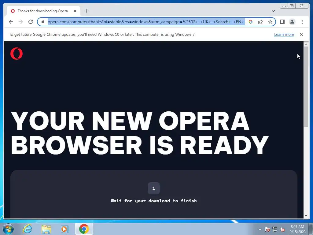This screenshot has height=235, width=313.
Task: Click the address bar URL field
Action: (x=146, y=22)
